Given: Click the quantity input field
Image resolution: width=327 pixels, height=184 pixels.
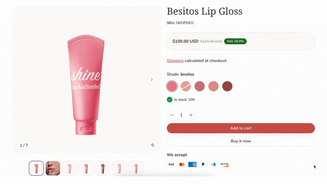Looking at the screenshot, I should coord(181,115).
